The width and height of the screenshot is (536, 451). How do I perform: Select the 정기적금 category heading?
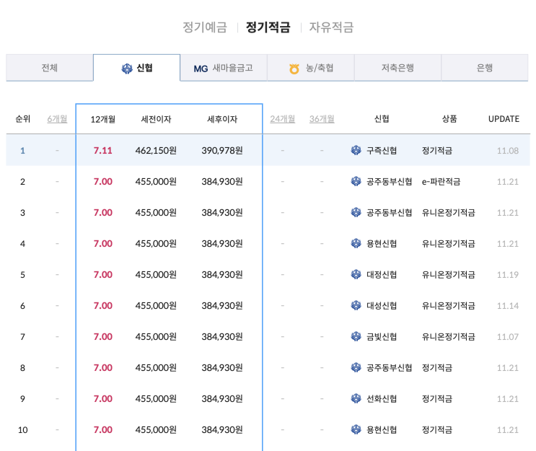tap(268, 27)
